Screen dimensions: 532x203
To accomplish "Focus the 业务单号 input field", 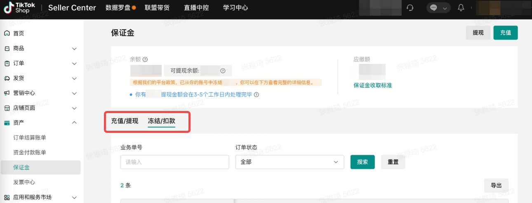I will [175, 162].
